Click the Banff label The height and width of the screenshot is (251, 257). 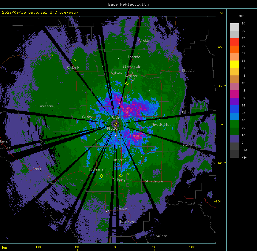tap(37, 169)
